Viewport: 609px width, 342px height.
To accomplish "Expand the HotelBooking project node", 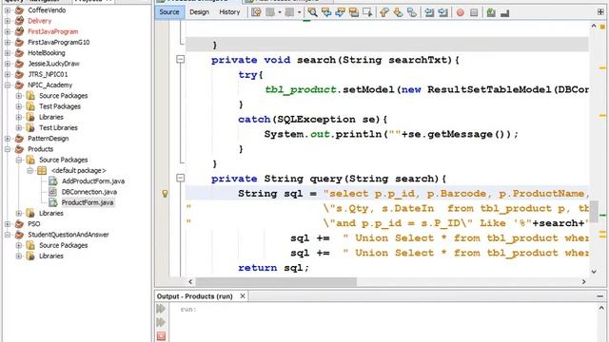I will (8, 53).
